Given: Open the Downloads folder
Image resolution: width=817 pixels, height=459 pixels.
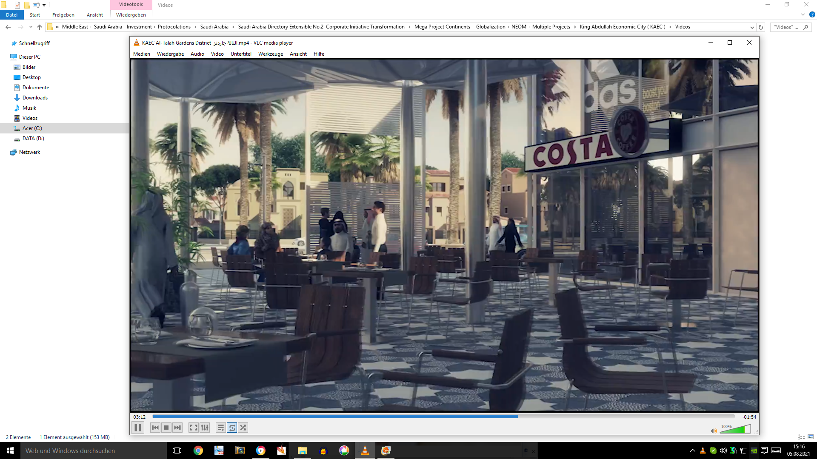Looking at the screenshot, I should point(35,98).
